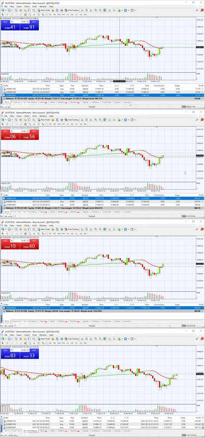Viewport: 205px width, 438px height.
Task: Click zoom out magnifier in third window toolbar
Action: pyautogui.click(x=100, y=229)
